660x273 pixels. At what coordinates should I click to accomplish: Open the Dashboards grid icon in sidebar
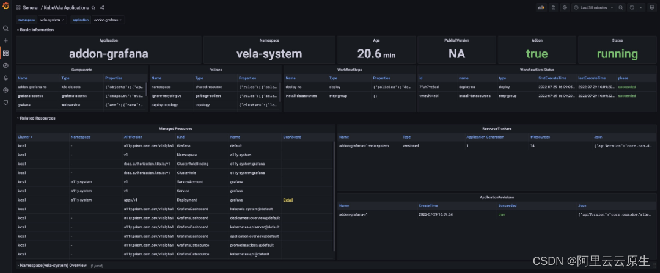click(x=5, y=53)
